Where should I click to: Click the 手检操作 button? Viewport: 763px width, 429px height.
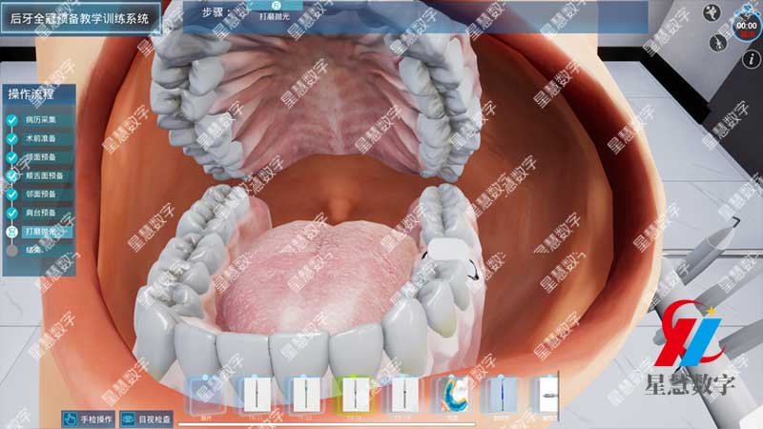pyautogui.click(x=88, y=419)
